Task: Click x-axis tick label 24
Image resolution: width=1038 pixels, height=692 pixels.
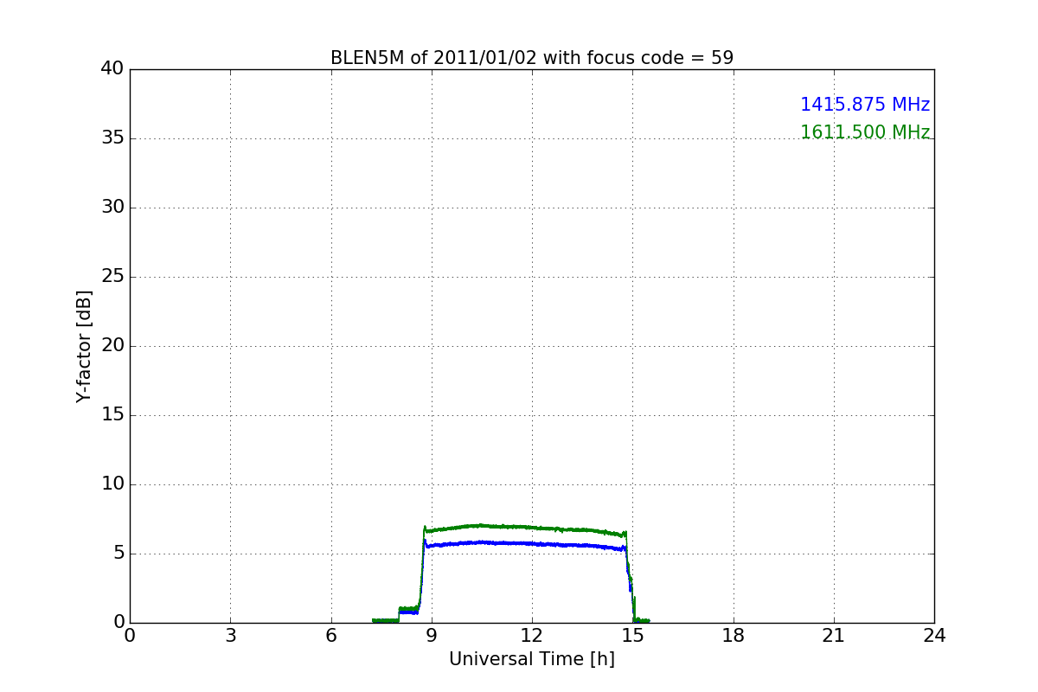Action: pos(934,636)
